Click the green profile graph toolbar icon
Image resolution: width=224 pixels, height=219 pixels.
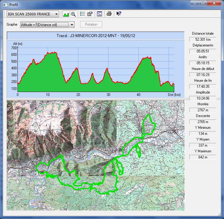[x=66, y=14]
